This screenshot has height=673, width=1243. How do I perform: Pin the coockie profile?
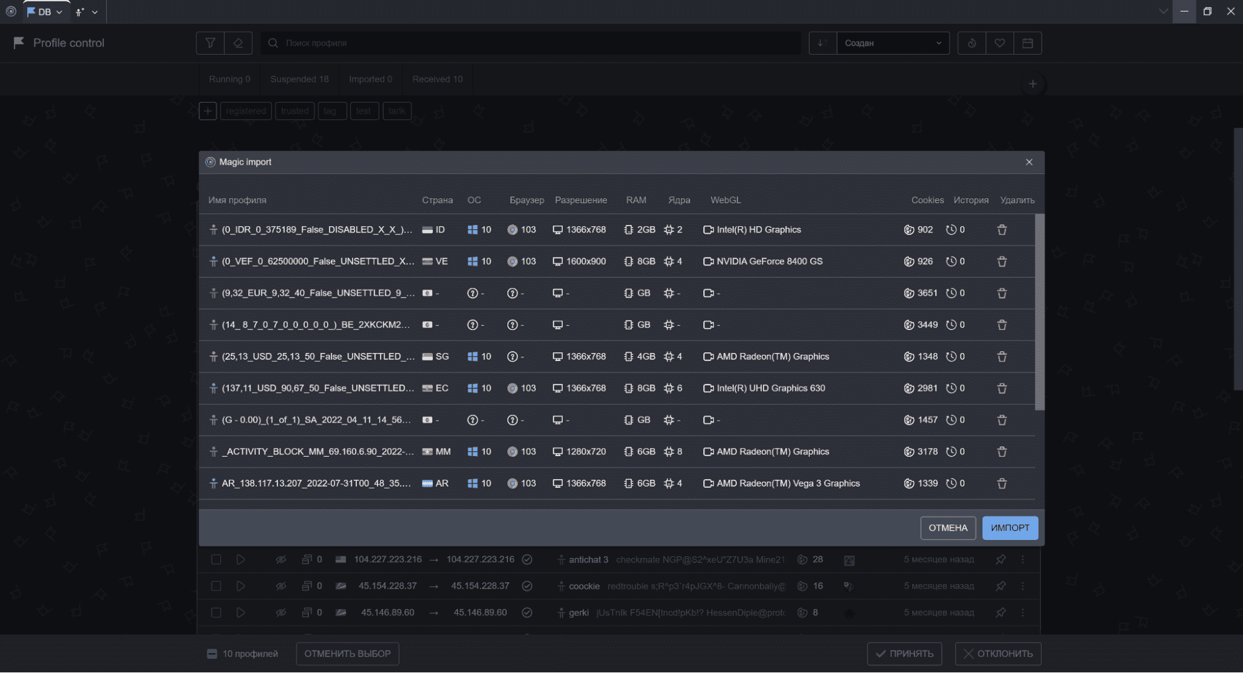1000,586
